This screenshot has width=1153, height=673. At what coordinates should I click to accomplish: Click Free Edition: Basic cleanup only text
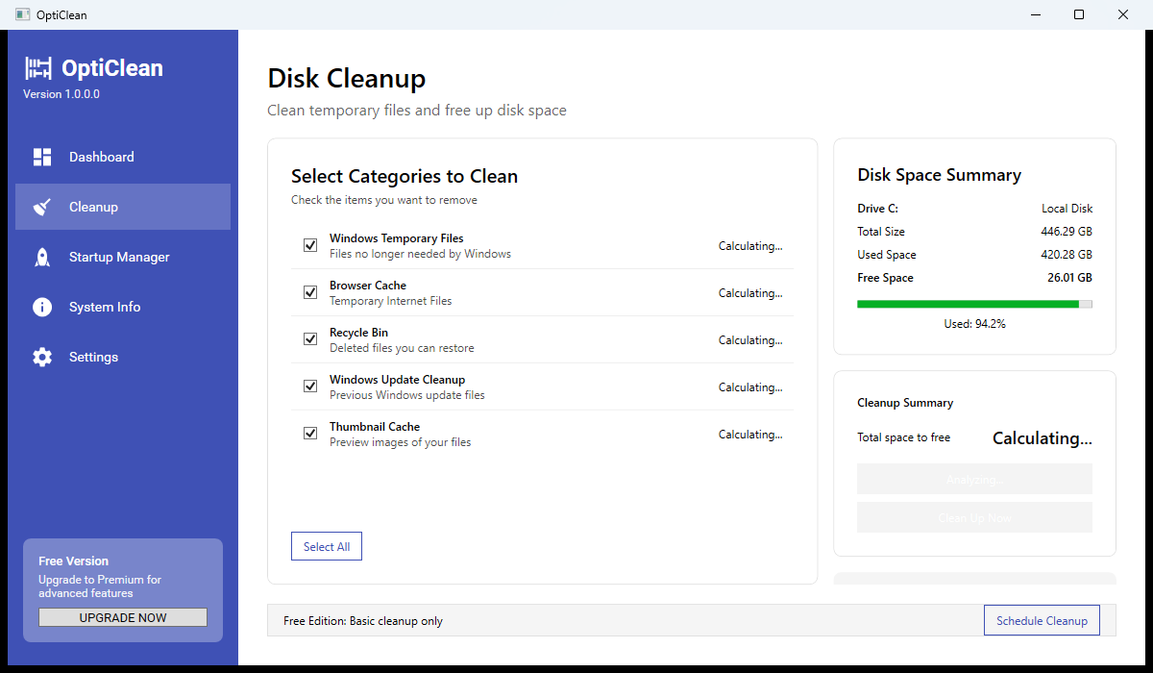click(363, 621)
